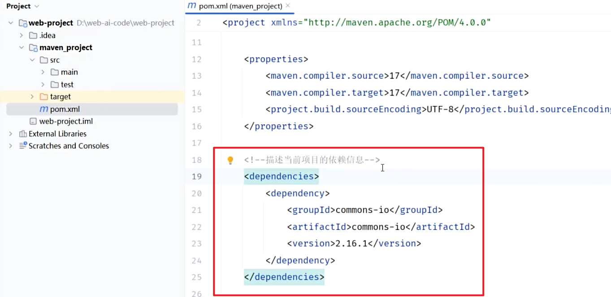
Task: Select Scratches and Consoles tree item
Action: (69, 146)
